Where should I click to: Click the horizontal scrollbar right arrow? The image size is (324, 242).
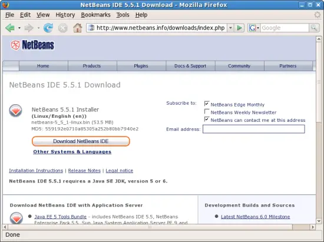313,227
